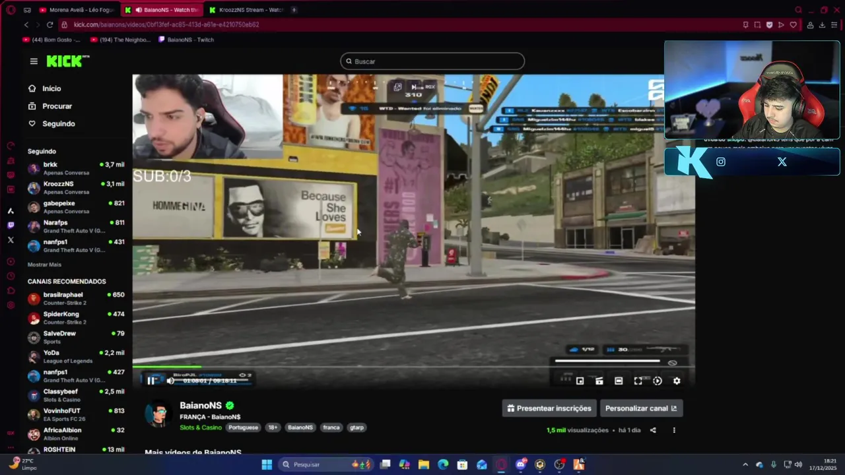The image size is (845, 475).
Task: Switch to Morena Avelã browser tab
Action: pyautogui.click(x=76, y=10)
